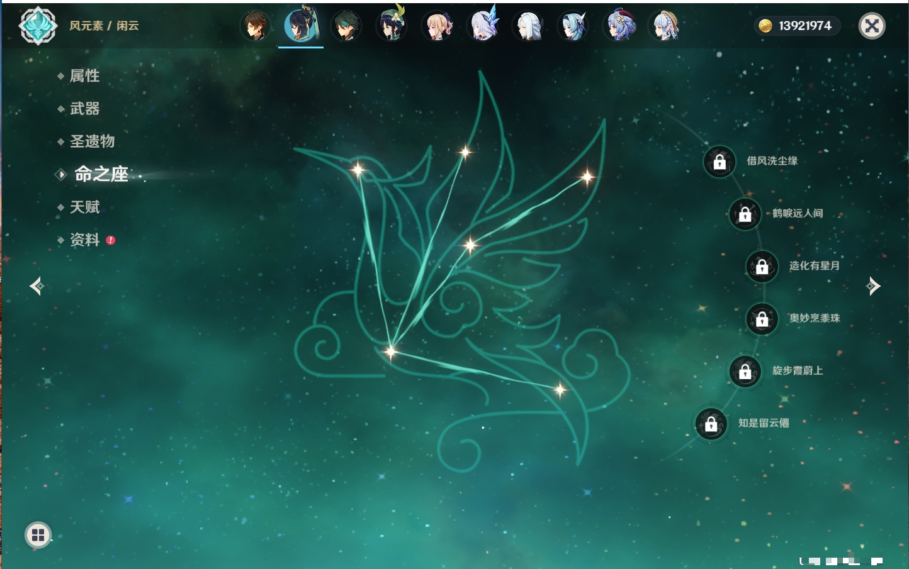Choose the Venti avatar with green hat

392,26
